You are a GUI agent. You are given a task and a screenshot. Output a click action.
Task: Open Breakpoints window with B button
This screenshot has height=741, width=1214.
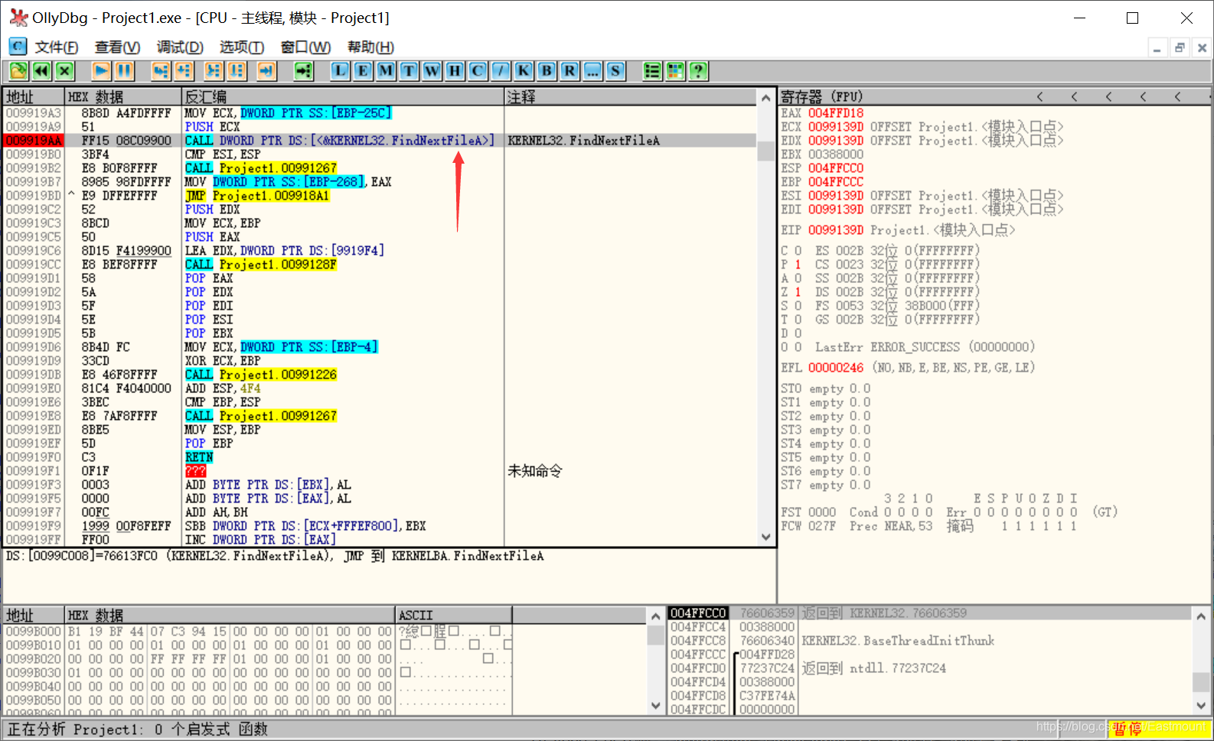tap(547, 71)
